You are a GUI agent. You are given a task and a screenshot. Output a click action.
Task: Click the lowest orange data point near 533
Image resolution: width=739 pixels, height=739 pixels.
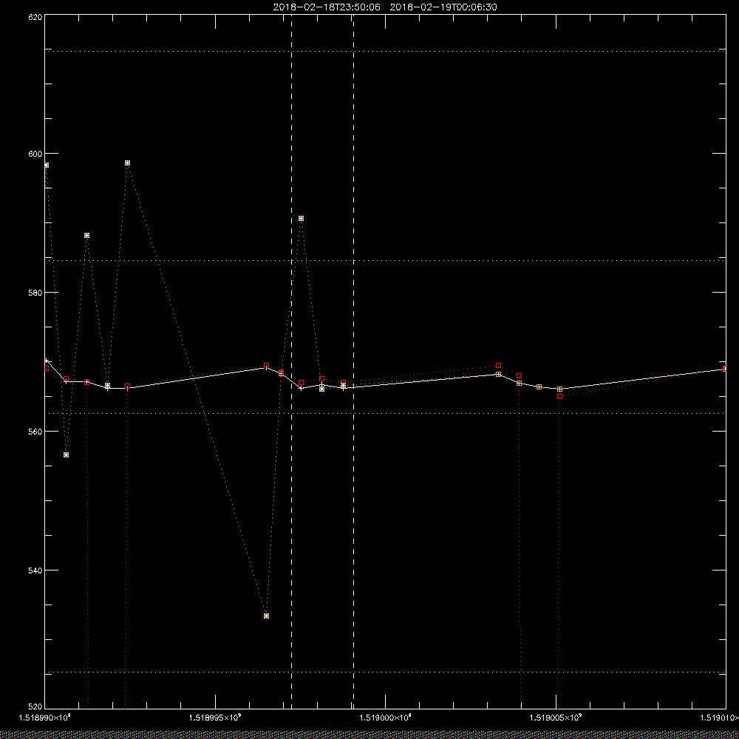pos(266,616)
